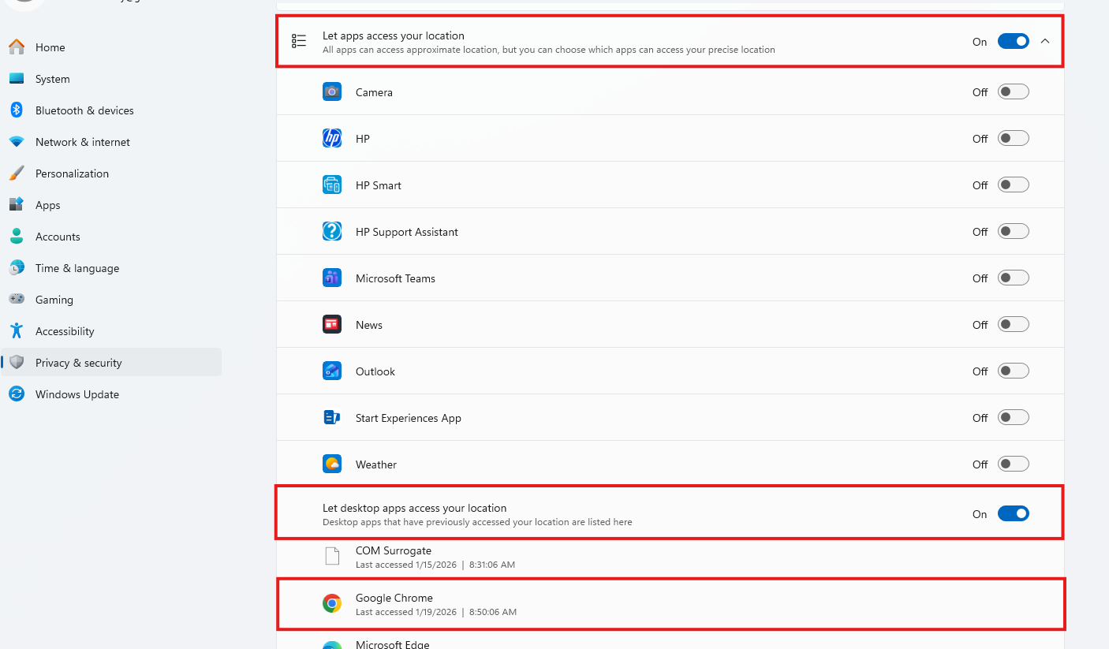Click 'Desktop apps that have previously accessed' description

[477, 522]
